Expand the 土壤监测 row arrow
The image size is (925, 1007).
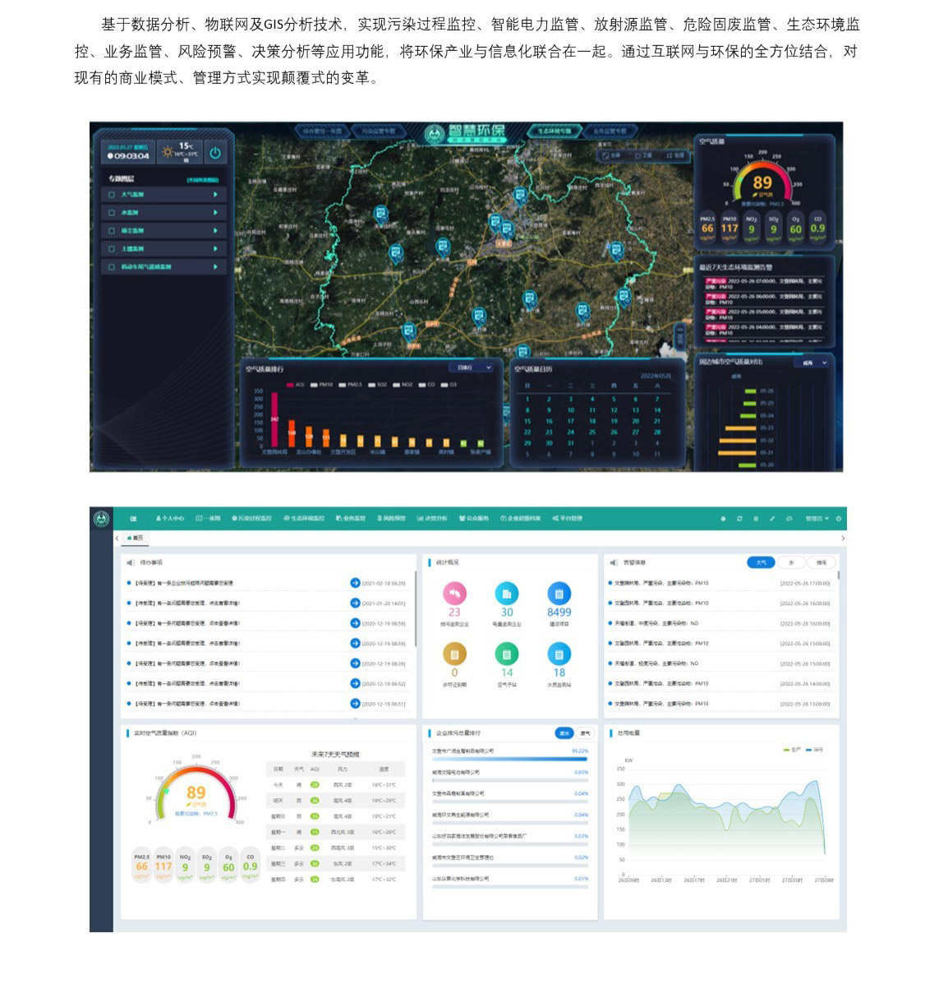(215, 249)
